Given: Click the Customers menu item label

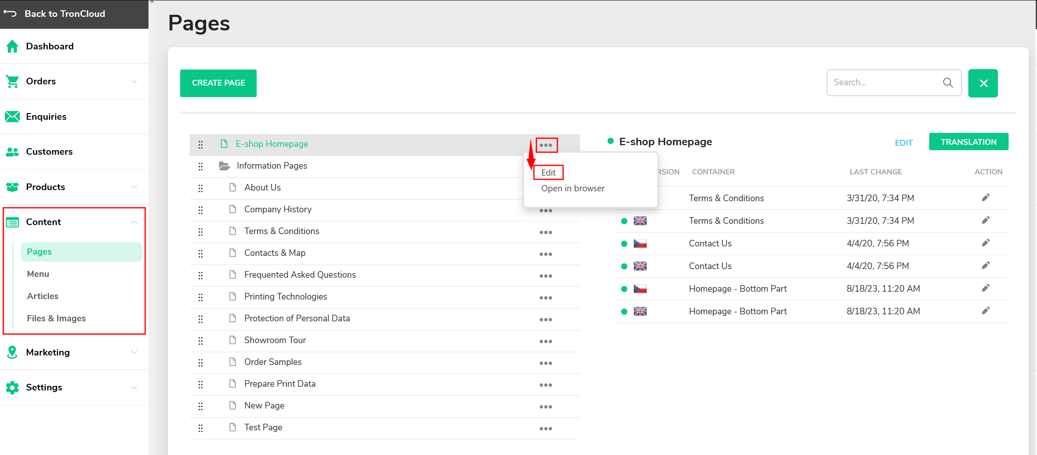Looking at the screenshot, I should 49,152.
